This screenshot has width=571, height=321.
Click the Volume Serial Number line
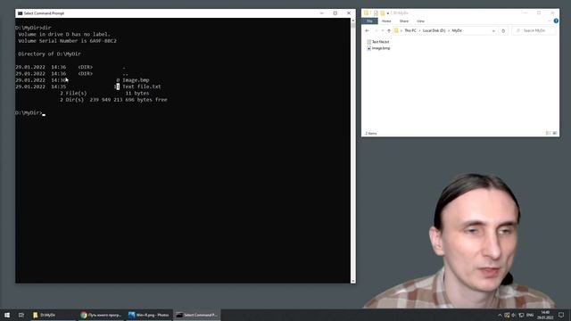pyautogui.click(x=68, y=41)
